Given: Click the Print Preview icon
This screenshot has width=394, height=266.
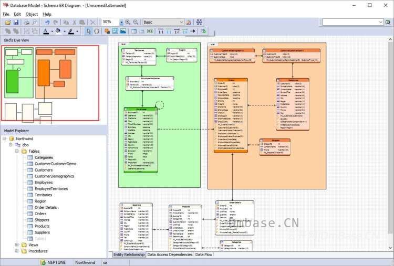Looking at the screenshot, I should click(x=35, y=23).
